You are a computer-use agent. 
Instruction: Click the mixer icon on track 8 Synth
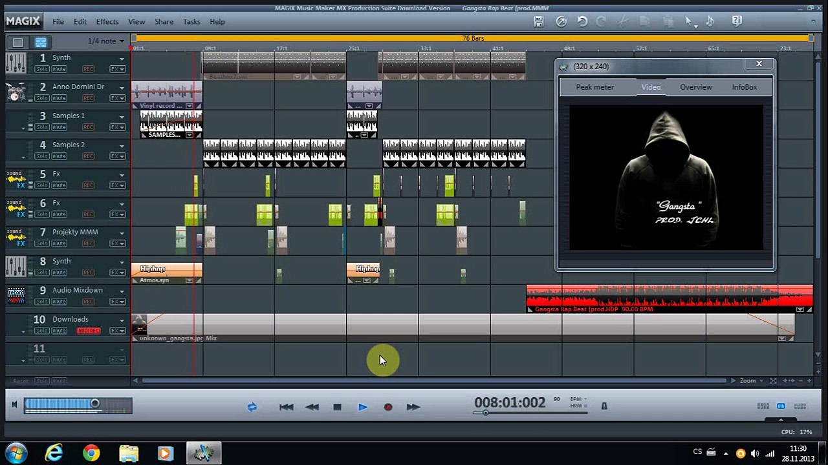[16, 267]
